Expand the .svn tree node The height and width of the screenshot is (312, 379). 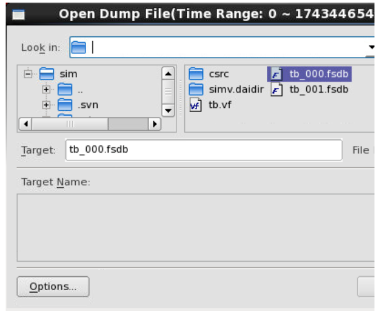(x=46, y=105)
